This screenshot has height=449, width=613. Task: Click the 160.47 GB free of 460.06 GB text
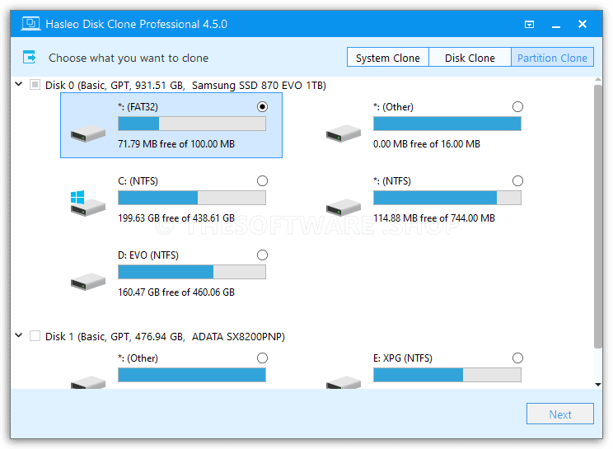click(176, 292)
